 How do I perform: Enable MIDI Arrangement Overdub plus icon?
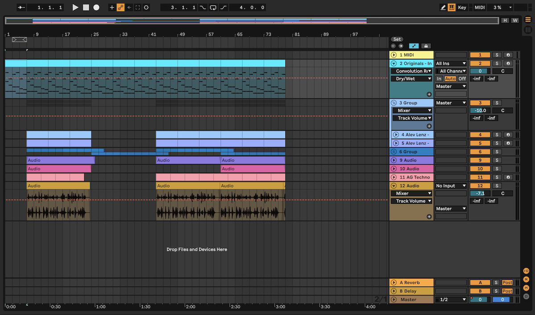[112, 8]
